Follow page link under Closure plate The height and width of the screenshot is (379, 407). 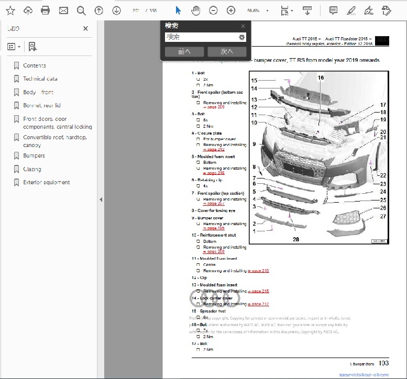(x=214, y=149)
